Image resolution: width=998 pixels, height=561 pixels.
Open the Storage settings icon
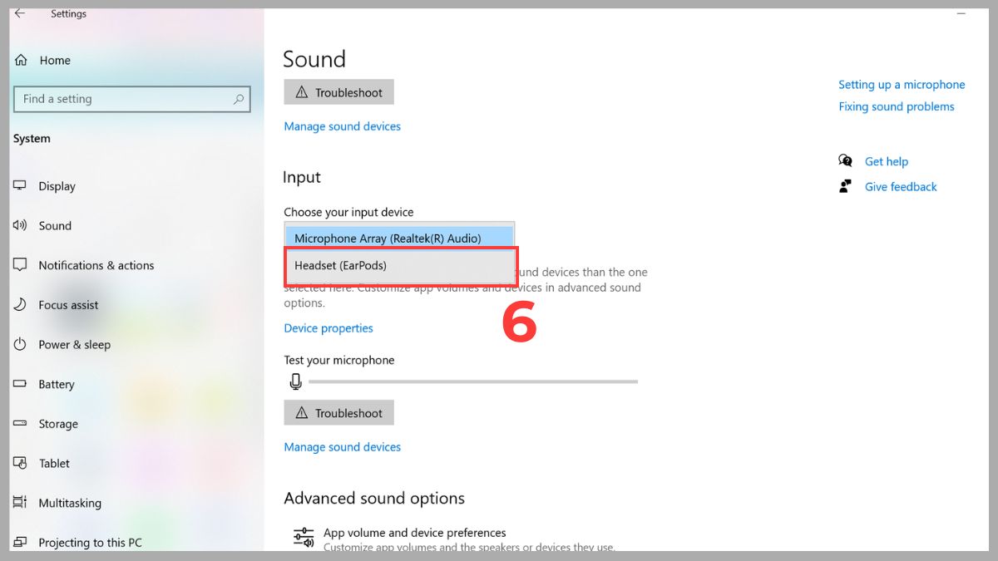coord(19,424)
